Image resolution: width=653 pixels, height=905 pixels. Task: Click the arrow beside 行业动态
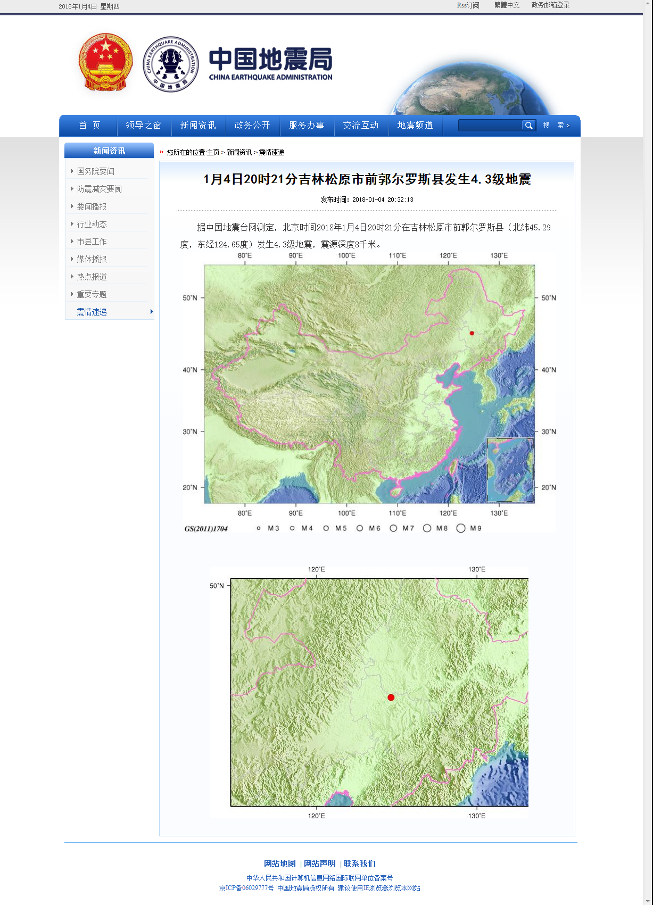click(72, 223)
